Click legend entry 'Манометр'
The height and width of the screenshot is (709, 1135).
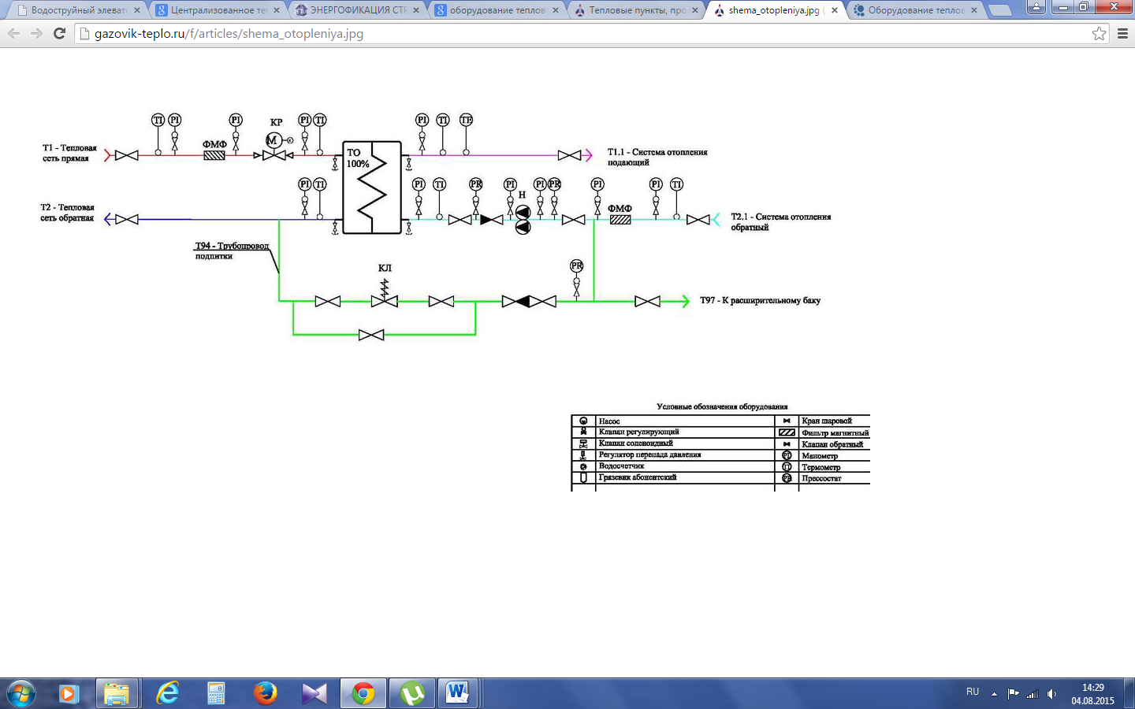pos(820,456)
